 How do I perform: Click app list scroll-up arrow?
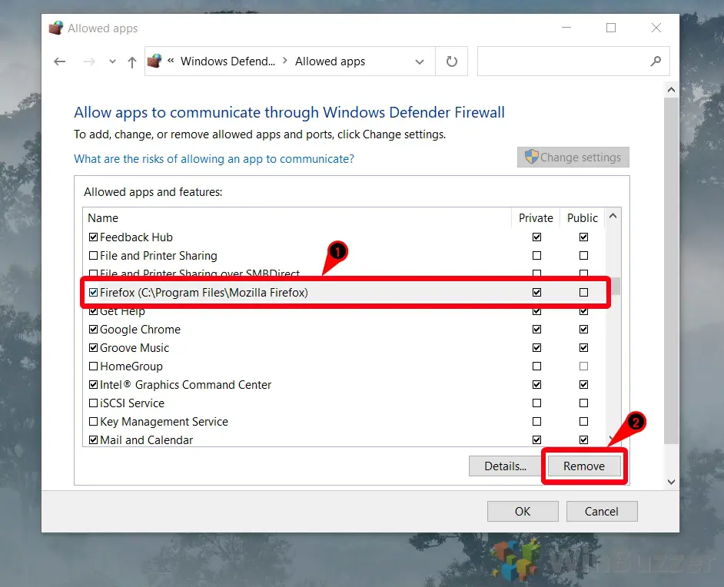(x=613, y=215)
